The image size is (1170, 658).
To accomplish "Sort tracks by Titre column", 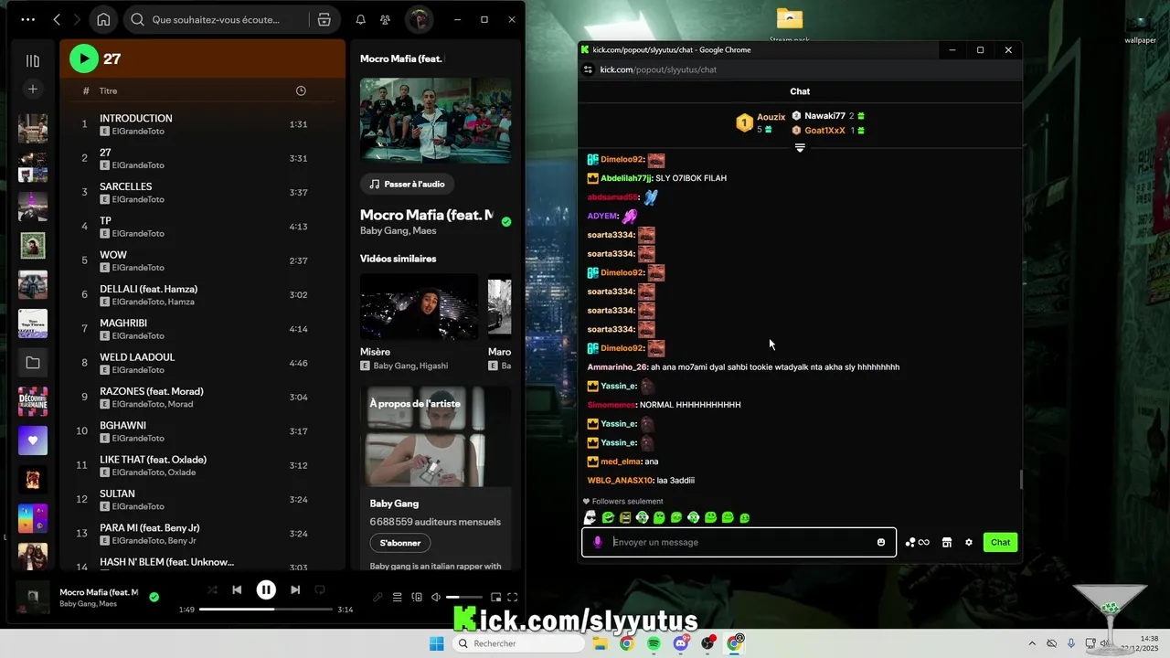I will pos(108,90).
